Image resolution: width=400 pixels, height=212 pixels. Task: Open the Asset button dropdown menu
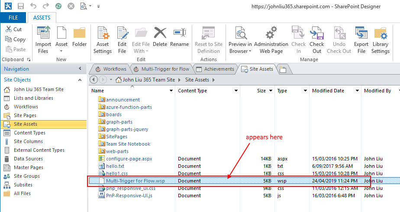pos(61,51)
